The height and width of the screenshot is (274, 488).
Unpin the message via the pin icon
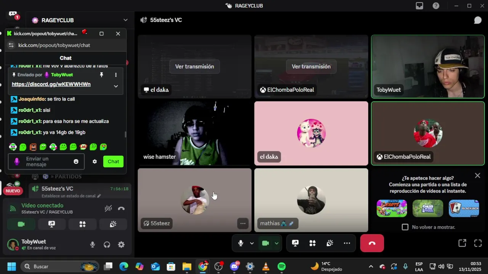click(101, 75)
